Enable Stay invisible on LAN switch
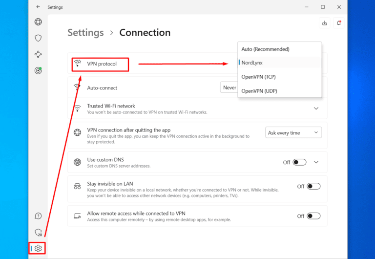Screen dimensions: 375x259 point(313,186)
